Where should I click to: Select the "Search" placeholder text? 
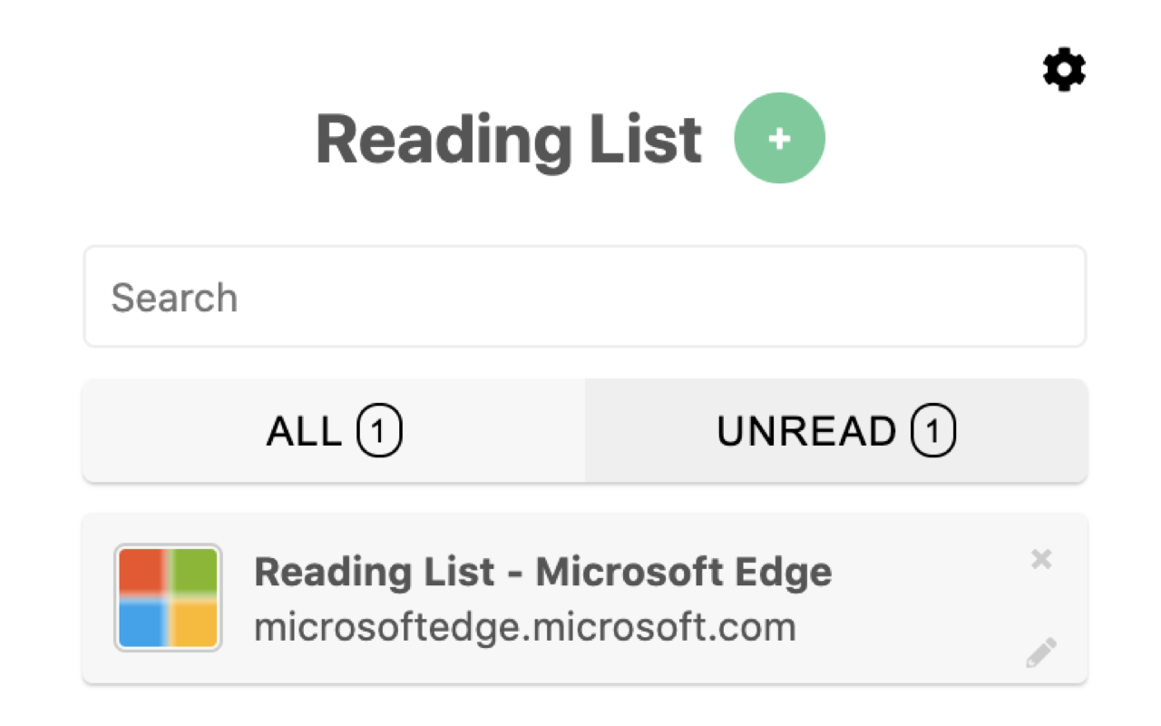click(x=174, y=298)
